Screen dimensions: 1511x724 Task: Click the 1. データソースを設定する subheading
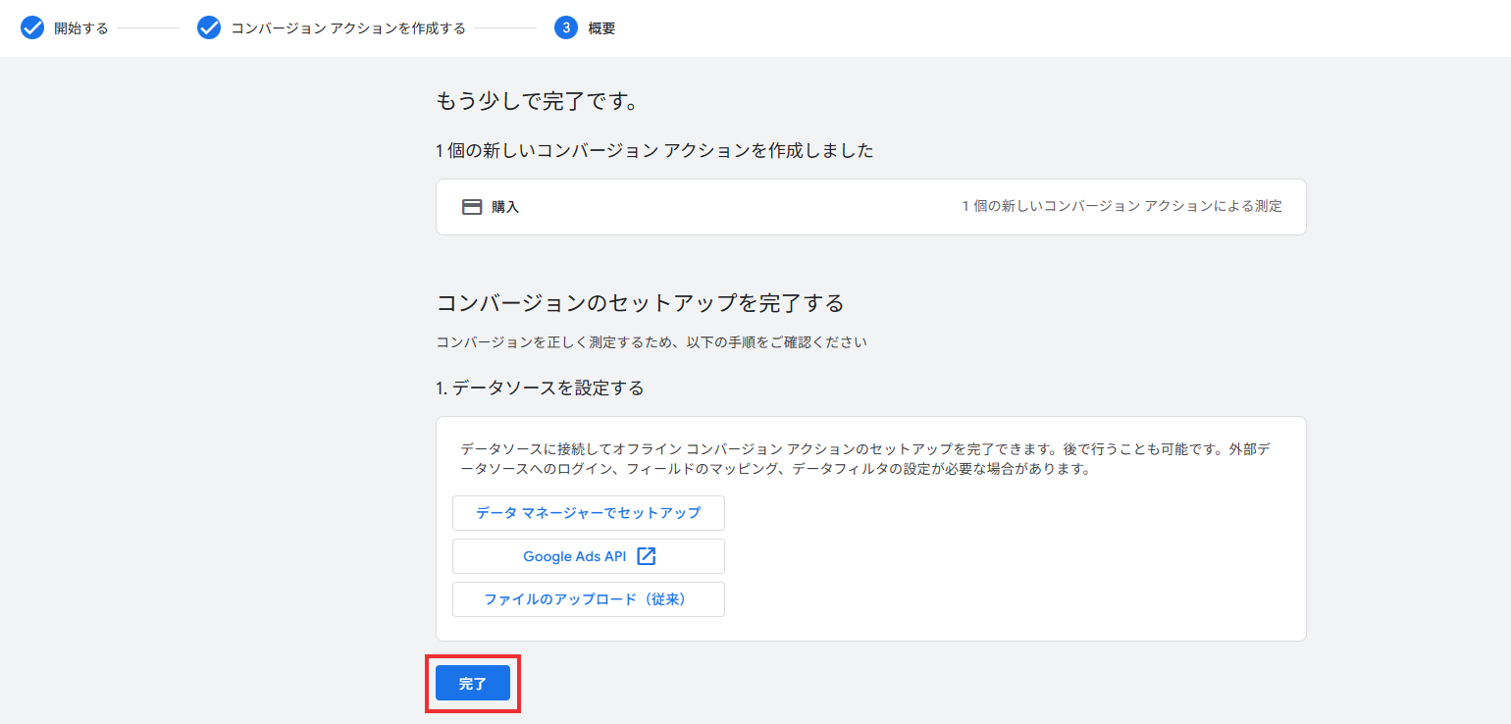540,388
